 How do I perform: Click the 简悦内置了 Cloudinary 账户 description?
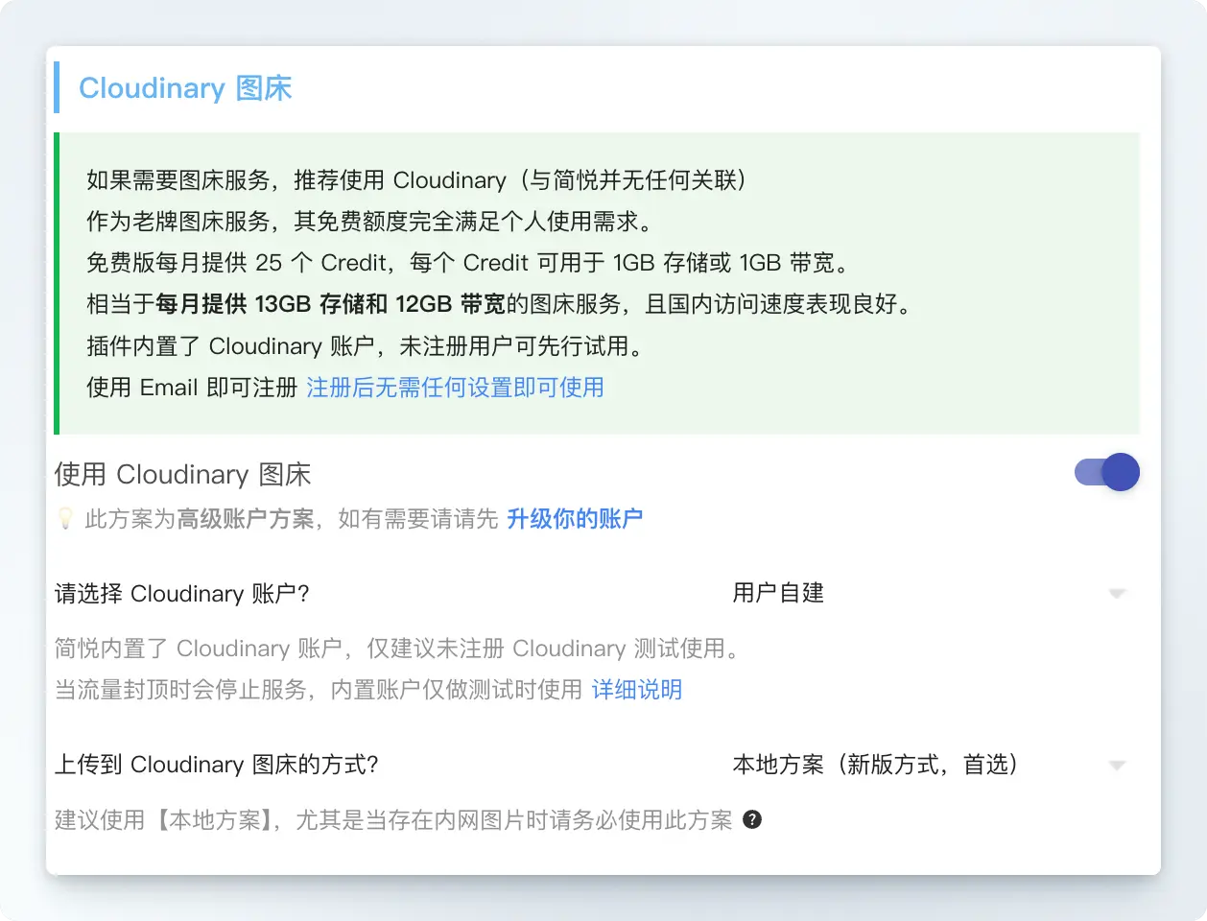398,649
